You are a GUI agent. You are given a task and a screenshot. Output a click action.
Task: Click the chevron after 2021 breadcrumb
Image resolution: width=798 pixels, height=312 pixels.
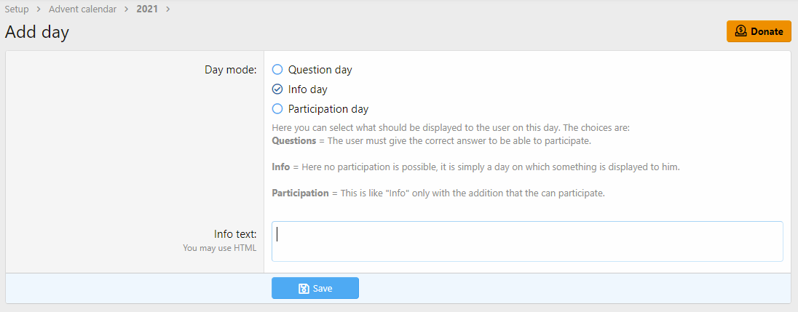[168, 9]
